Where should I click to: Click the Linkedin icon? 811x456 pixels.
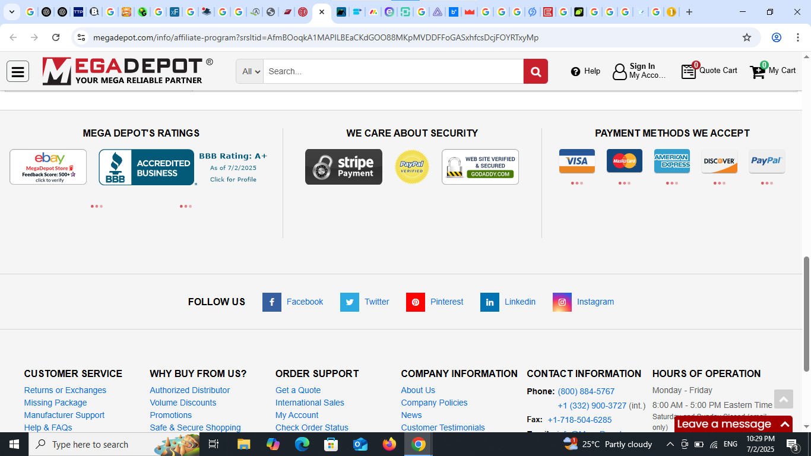pyautogui.click(x=490, y=302)
